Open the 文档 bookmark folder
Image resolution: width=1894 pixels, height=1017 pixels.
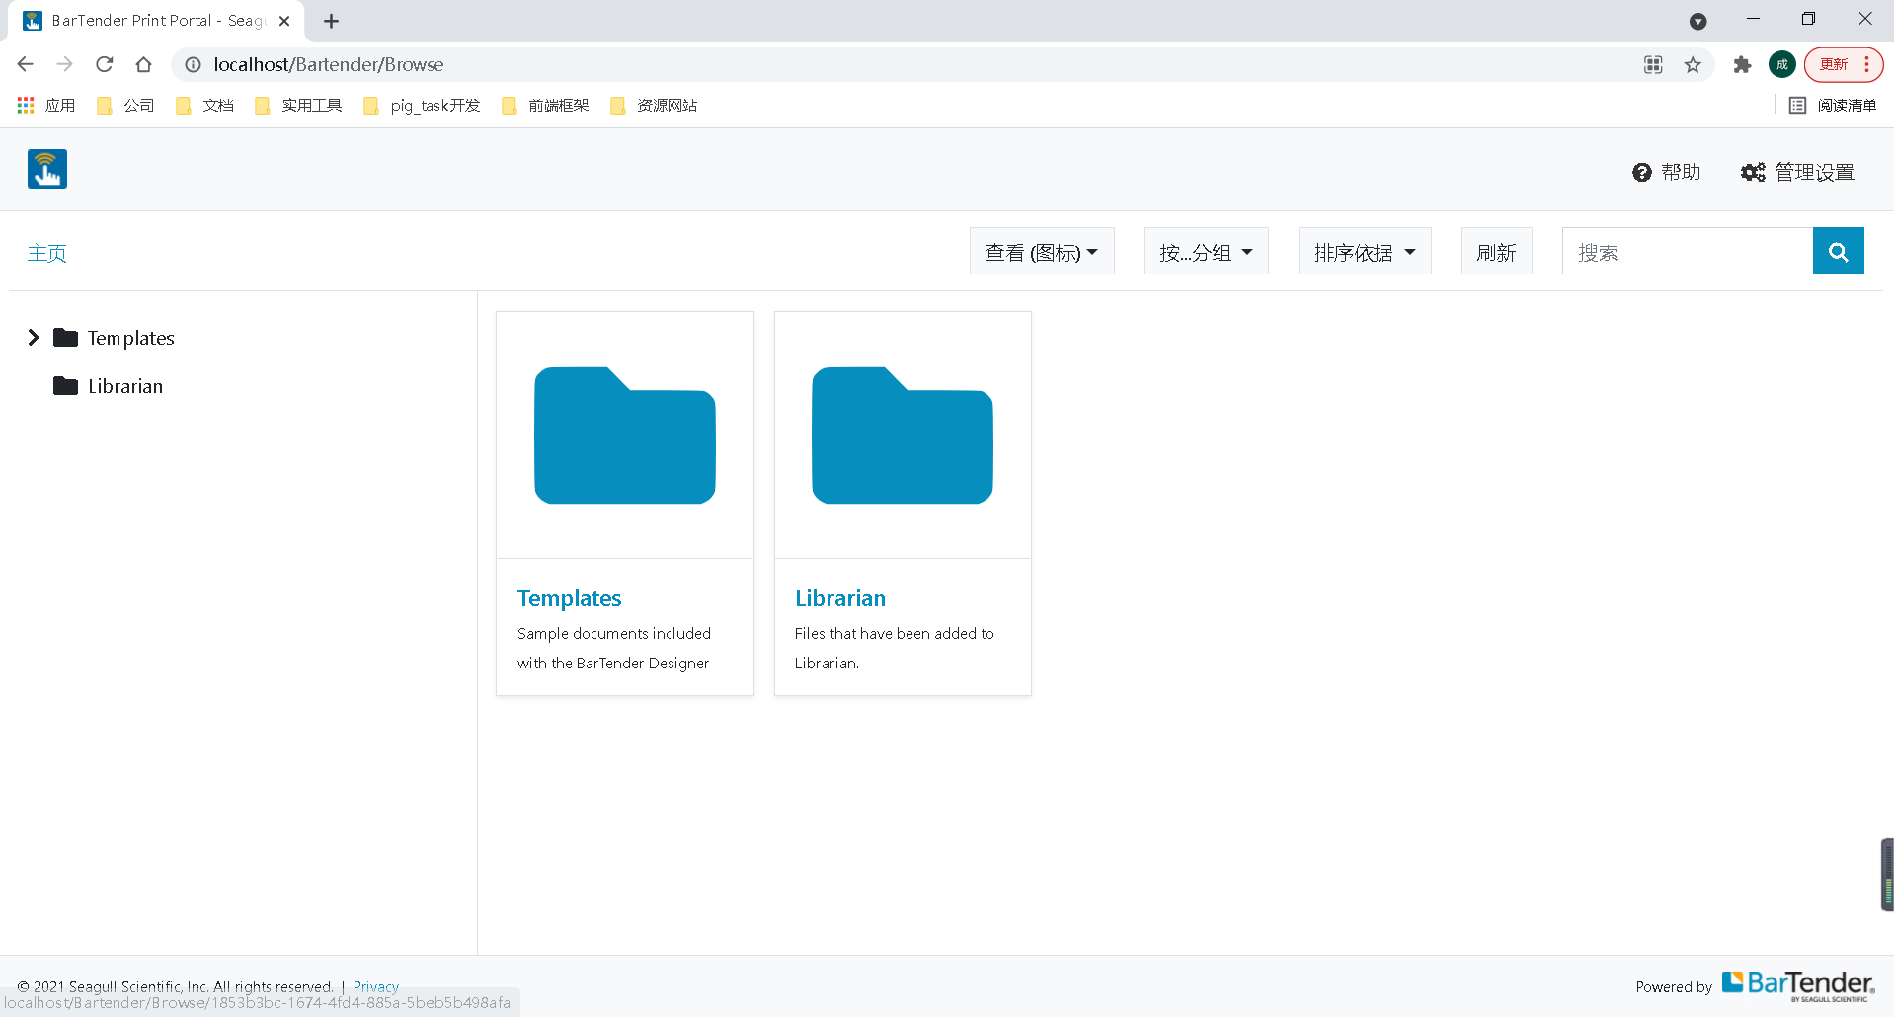click(x=204, y=105)
